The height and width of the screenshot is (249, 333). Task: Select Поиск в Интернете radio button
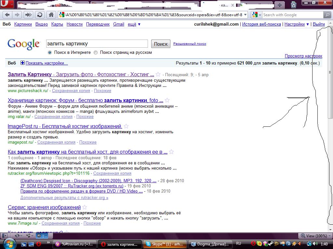tap(50, 53)
